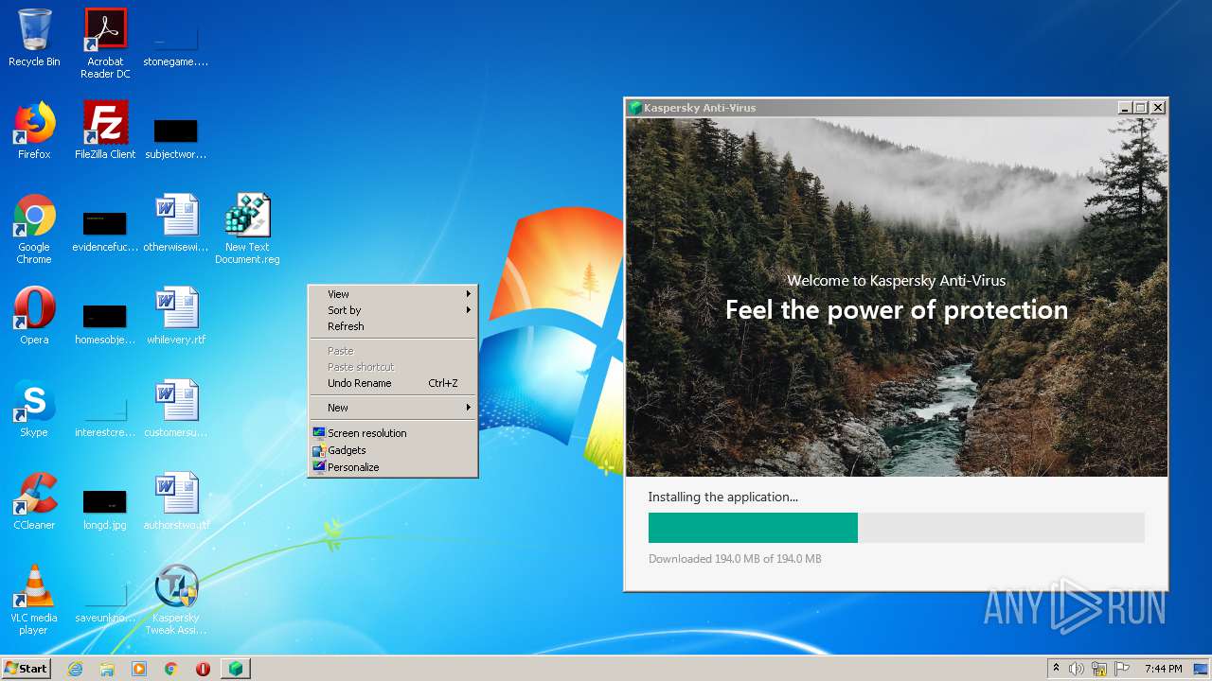Choose Personalize in context menu
1212x681 pixels.
tap(393, 467)
